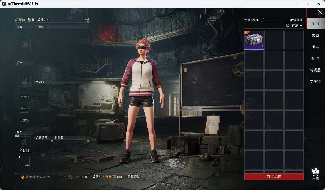This screenshot has width=325, height=190.
Task: Switch to the 消耗品 category tab
Action: pos(315,70)
